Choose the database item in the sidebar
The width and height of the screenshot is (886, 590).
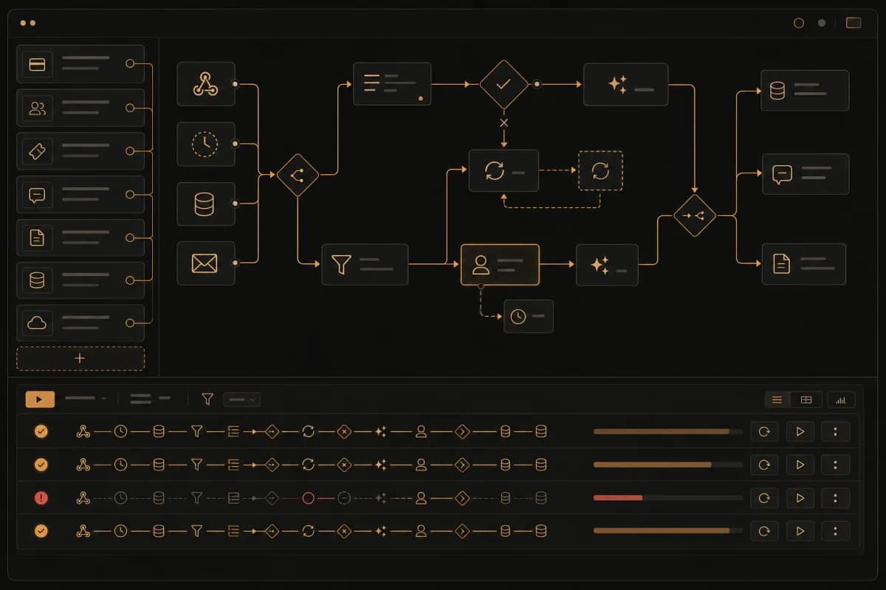coord(80,280)
